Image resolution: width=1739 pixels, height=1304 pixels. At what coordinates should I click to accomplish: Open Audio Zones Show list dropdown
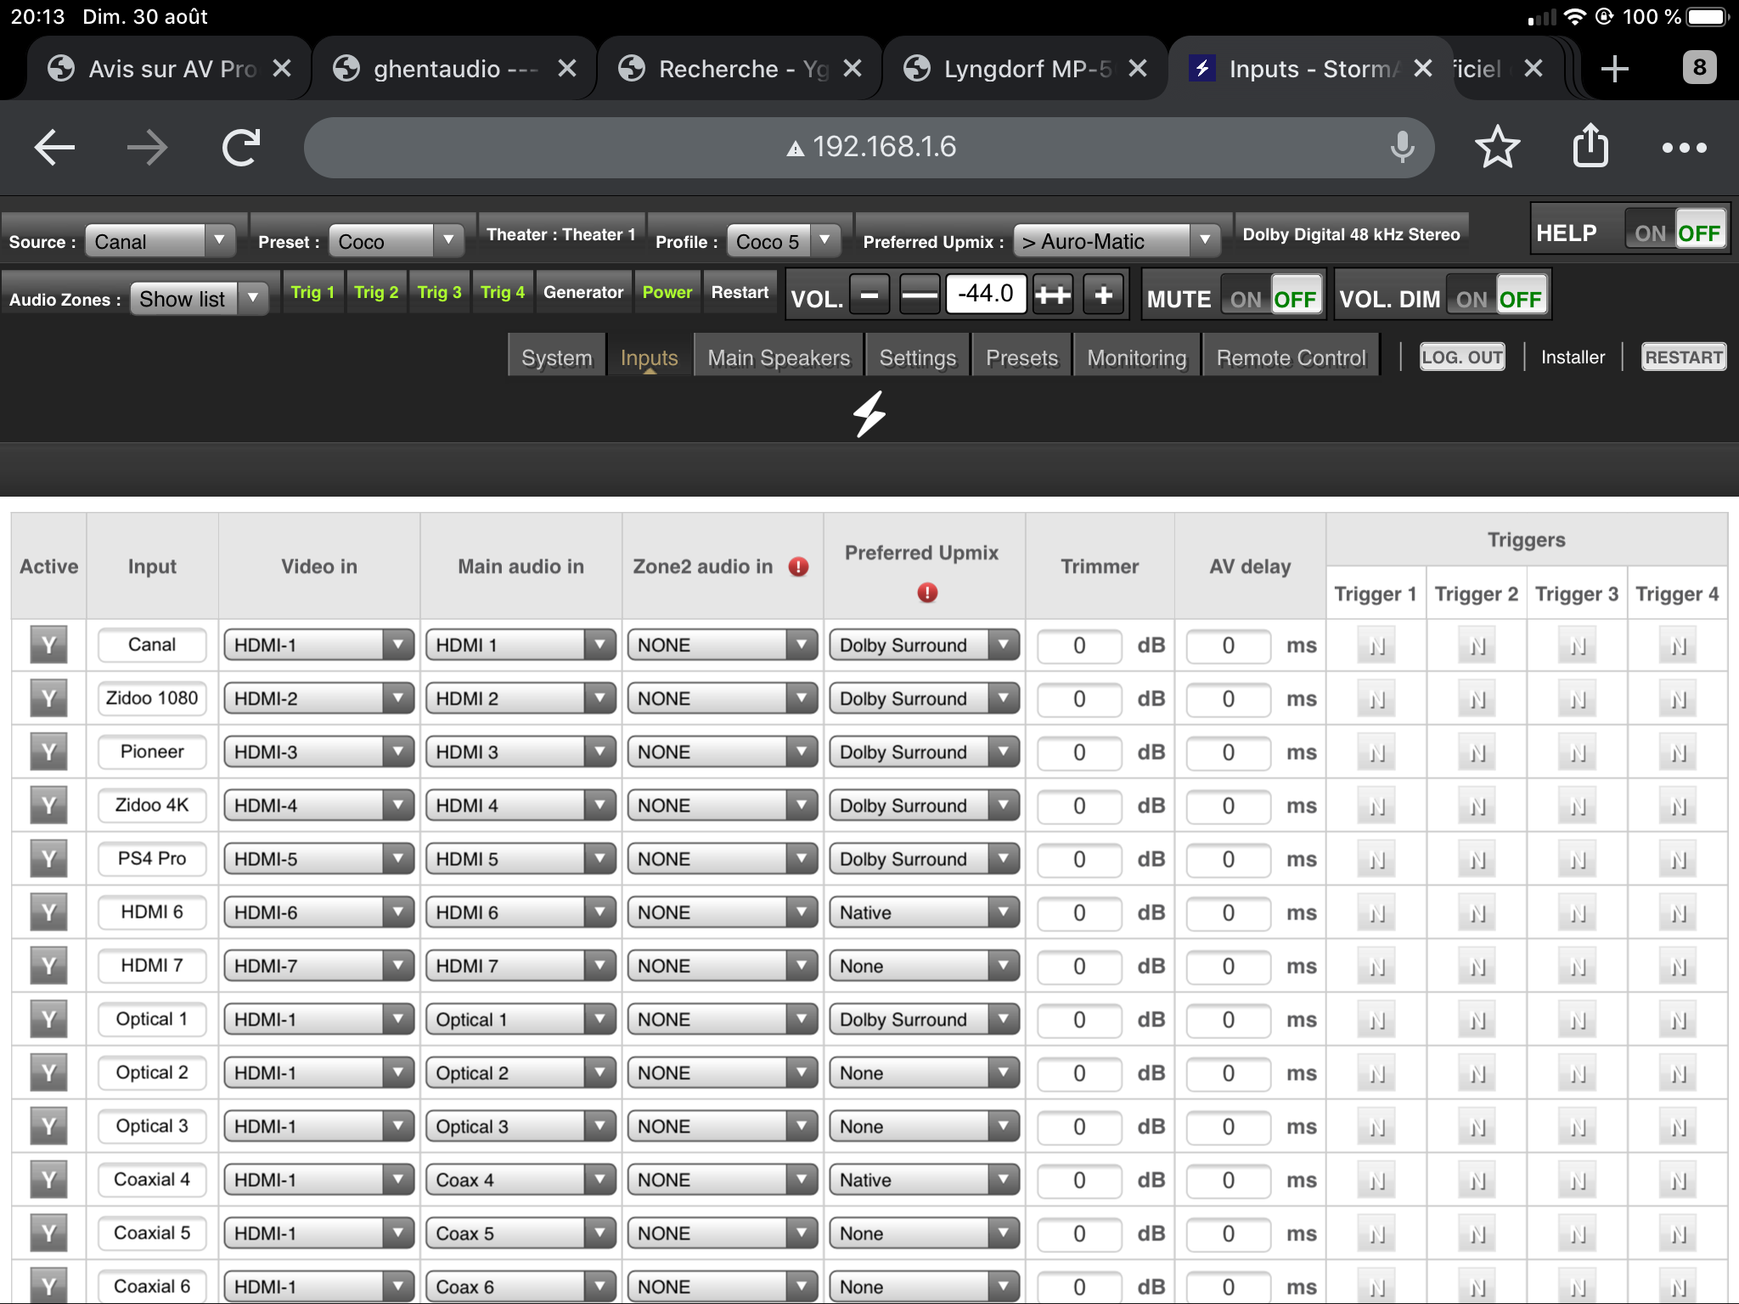(199, 299)
